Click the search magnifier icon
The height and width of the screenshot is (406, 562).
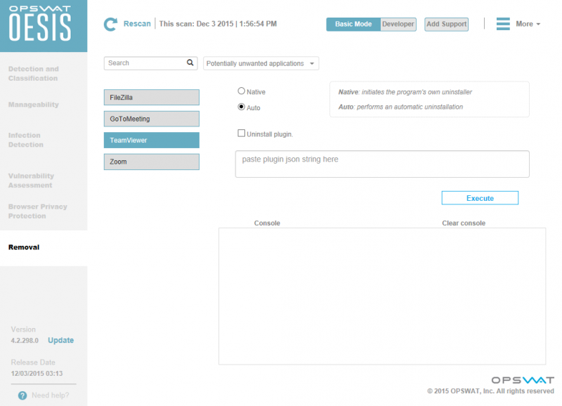pyautogui.click(x=190, y=63)
